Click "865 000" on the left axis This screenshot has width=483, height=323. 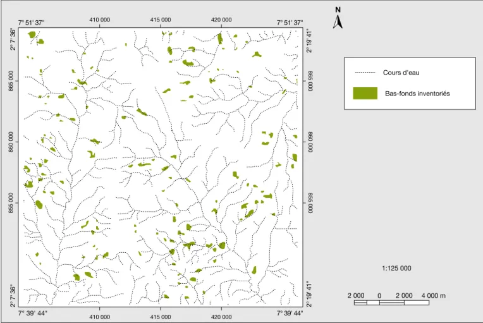point(11,81)
